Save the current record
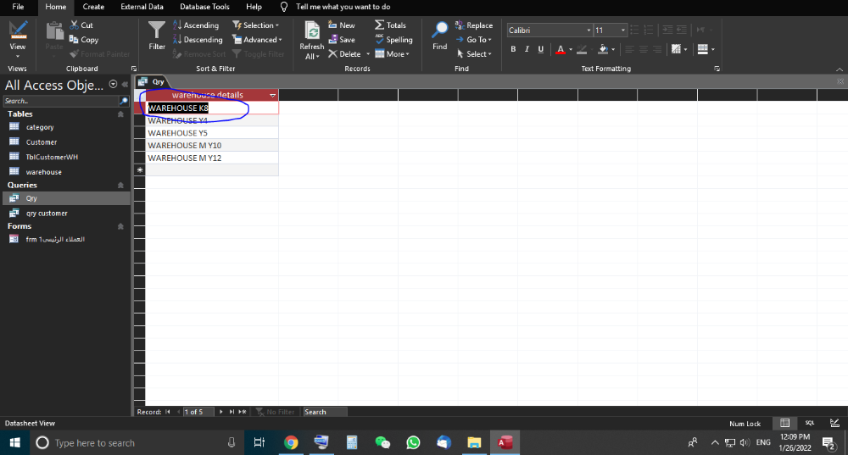Image resolution: width=848 pixels, height=455 pixels. 342,40
